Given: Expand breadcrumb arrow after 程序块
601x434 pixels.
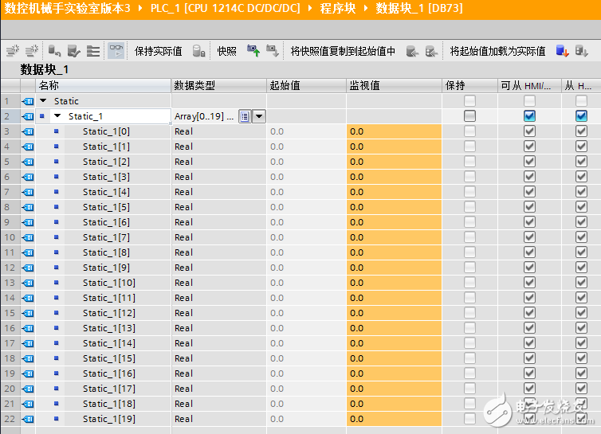Looking at the screenshot, I should 366,8.
